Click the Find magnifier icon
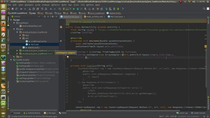Image resolution: width=210 pixels, height=118 pixels. tap(42, 9)
